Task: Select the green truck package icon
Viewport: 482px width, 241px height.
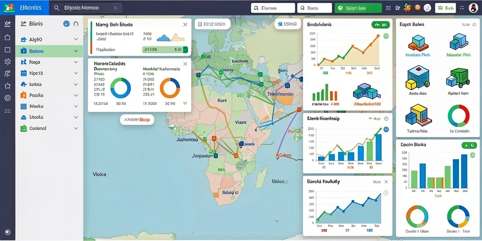Action: coord(458,78)
